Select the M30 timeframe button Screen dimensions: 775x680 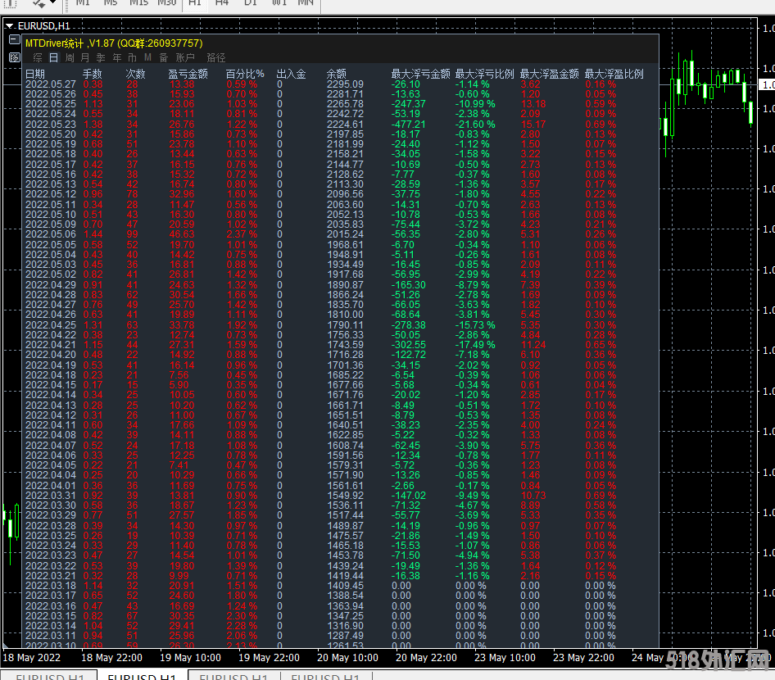point(167,3)
